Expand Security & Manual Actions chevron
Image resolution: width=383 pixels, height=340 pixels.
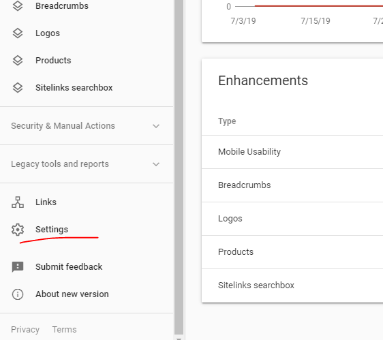(156, 126)
